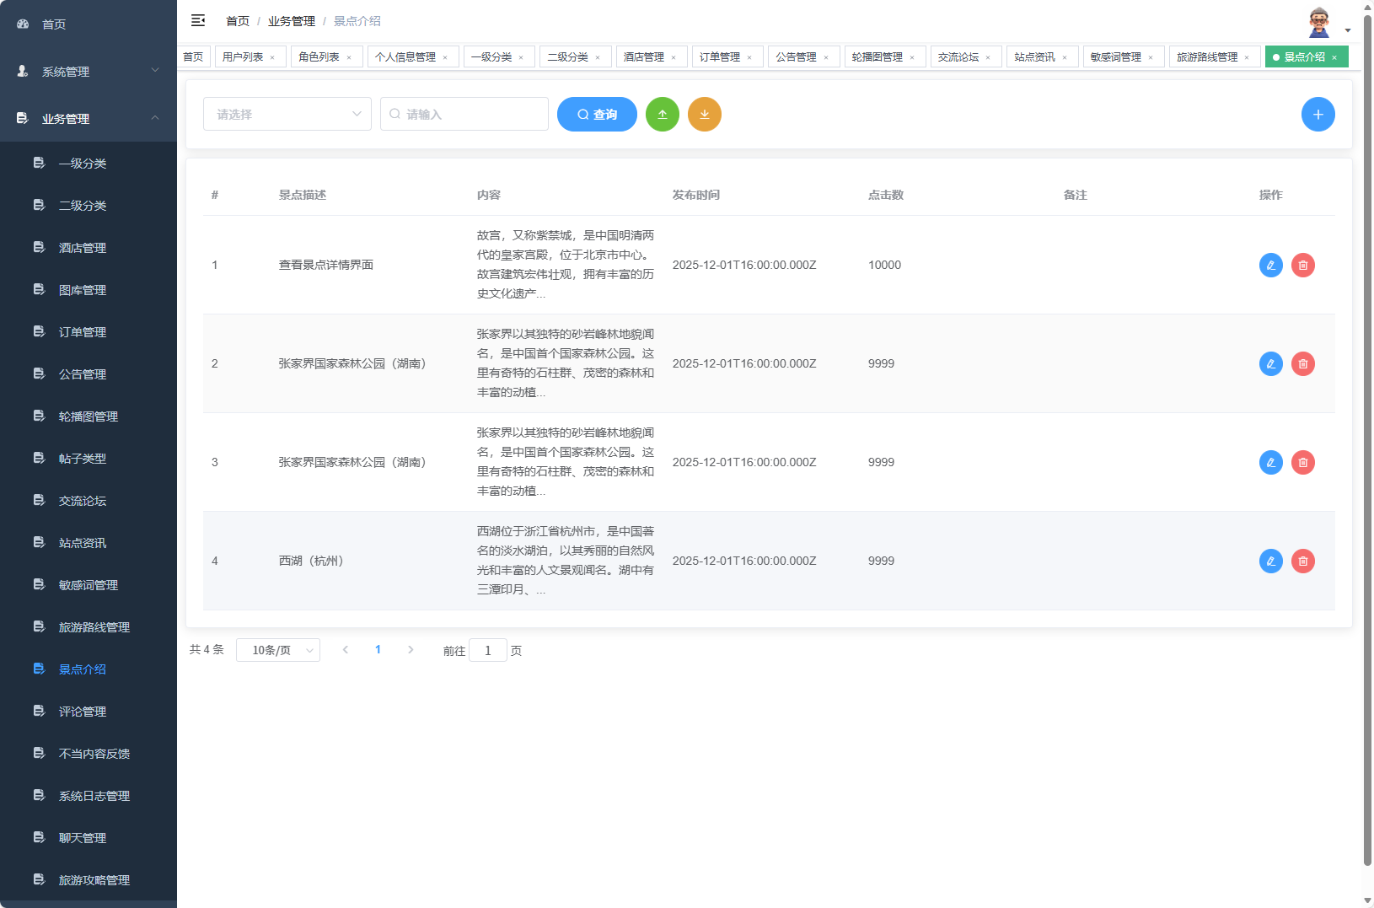Collapse the sidebar with the hamburger icon

[198, 20]
